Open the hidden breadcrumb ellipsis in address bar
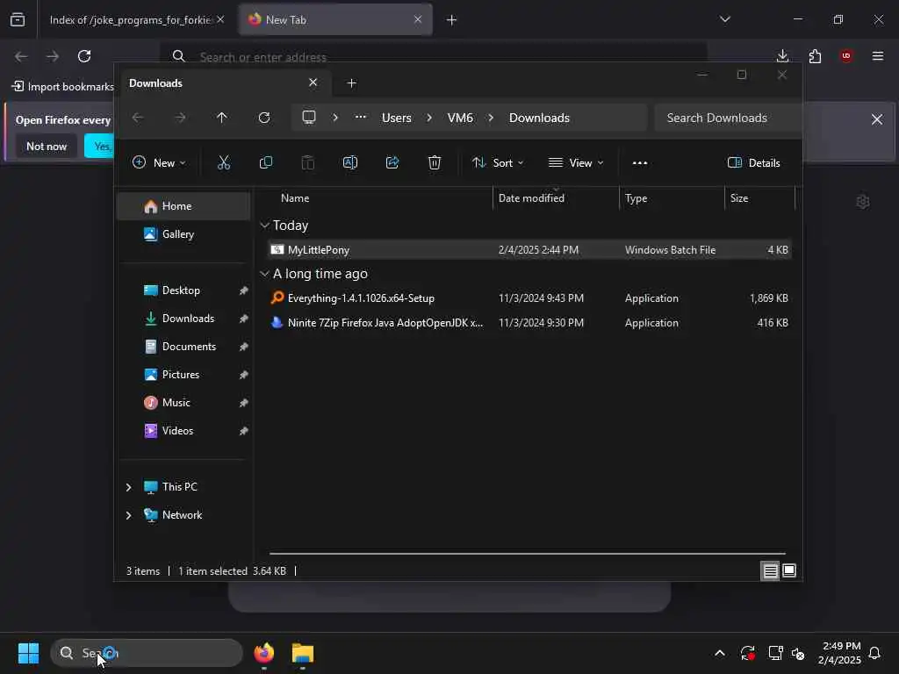 pos(361,117)
